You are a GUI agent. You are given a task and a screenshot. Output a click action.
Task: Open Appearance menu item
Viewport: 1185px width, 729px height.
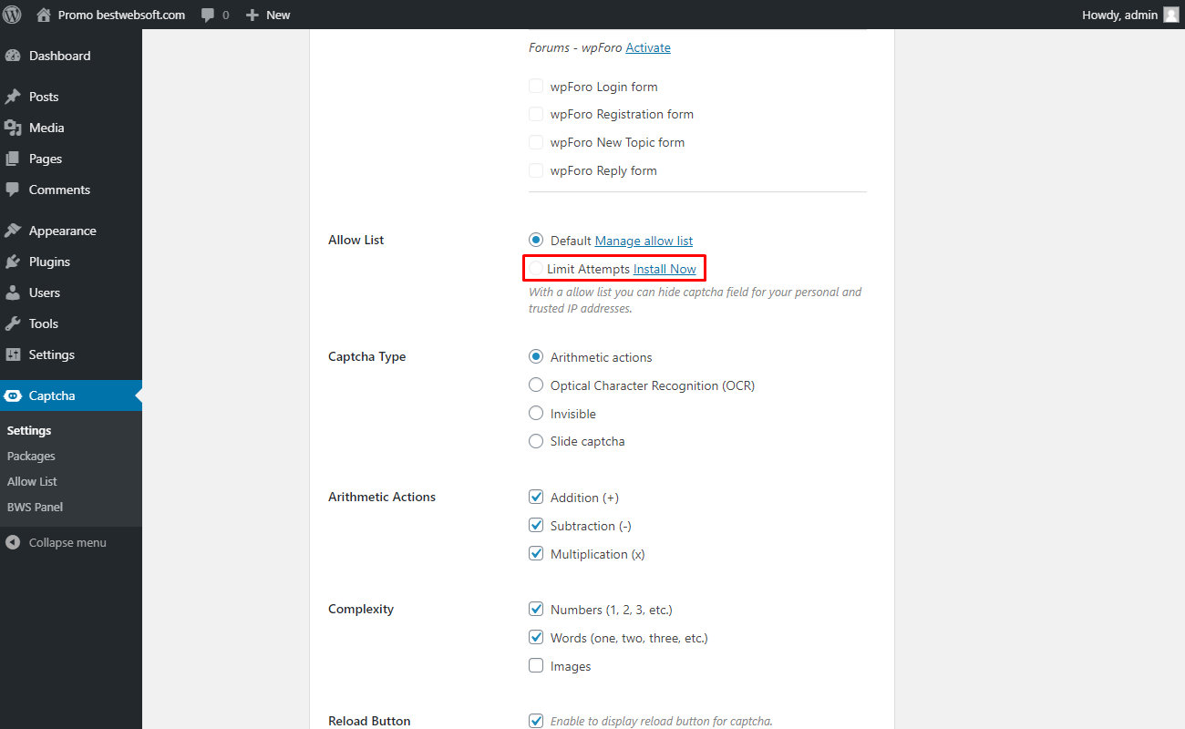click(71, 231)
